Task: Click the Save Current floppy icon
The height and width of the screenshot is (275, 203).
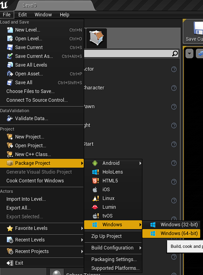Action: tap(10, 47)
